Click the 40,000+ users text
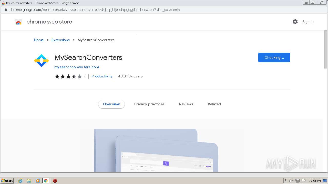 tap(130, 76)
